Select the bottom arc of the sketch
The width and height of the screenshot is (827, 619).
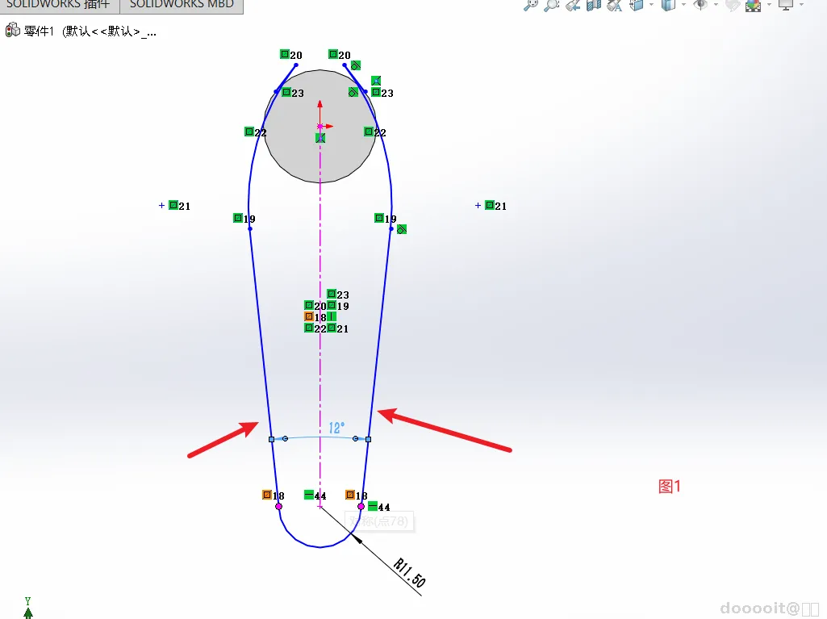[320, 546]
